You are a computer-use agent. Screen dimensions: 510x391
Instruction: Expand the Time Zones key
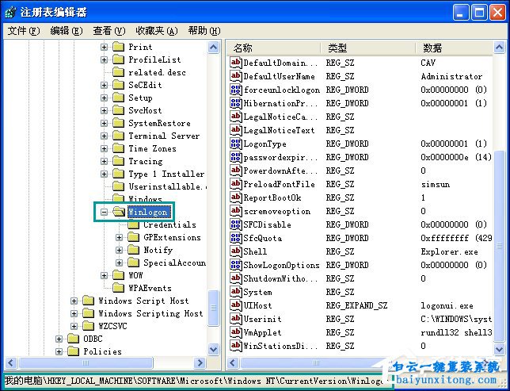104,148
